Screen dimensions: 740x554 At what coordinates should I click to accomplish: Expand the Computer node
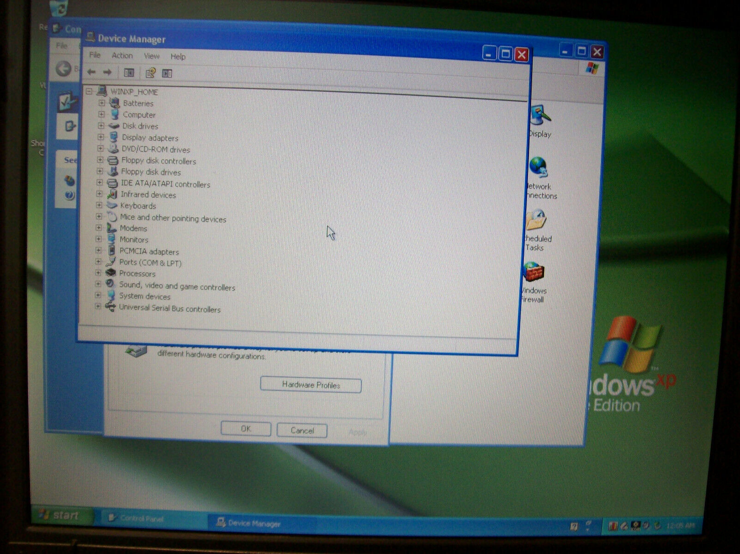coord(101,114)
